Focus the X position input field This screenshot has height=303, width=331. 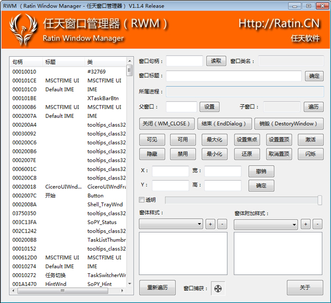[x=170, y=171]
